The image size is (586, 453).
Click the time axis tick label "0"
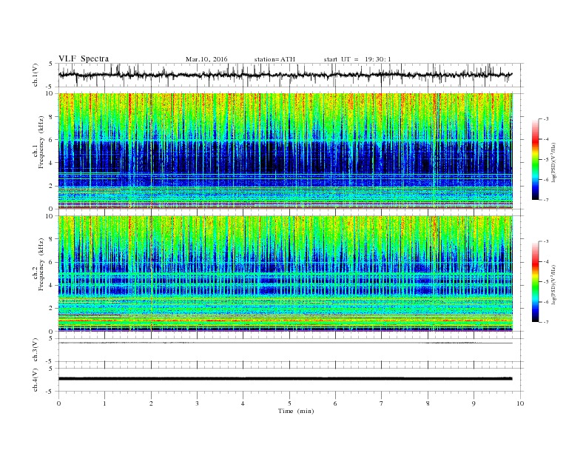click(58, 403)
